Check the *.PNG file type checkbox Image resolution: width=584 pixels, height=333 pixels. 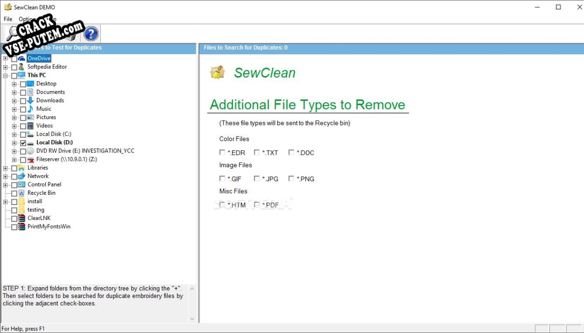coord(291,179)
